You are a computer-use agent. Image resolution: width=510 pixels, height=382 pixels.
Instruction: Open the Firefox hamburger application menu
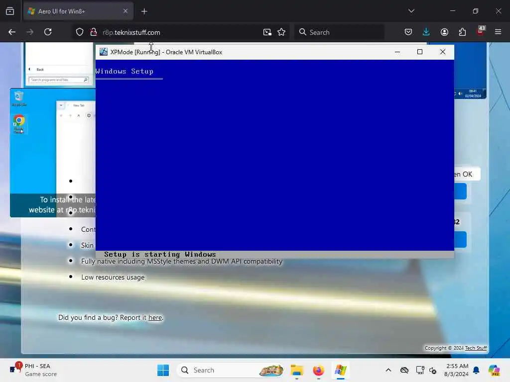(x=498, y=32)
